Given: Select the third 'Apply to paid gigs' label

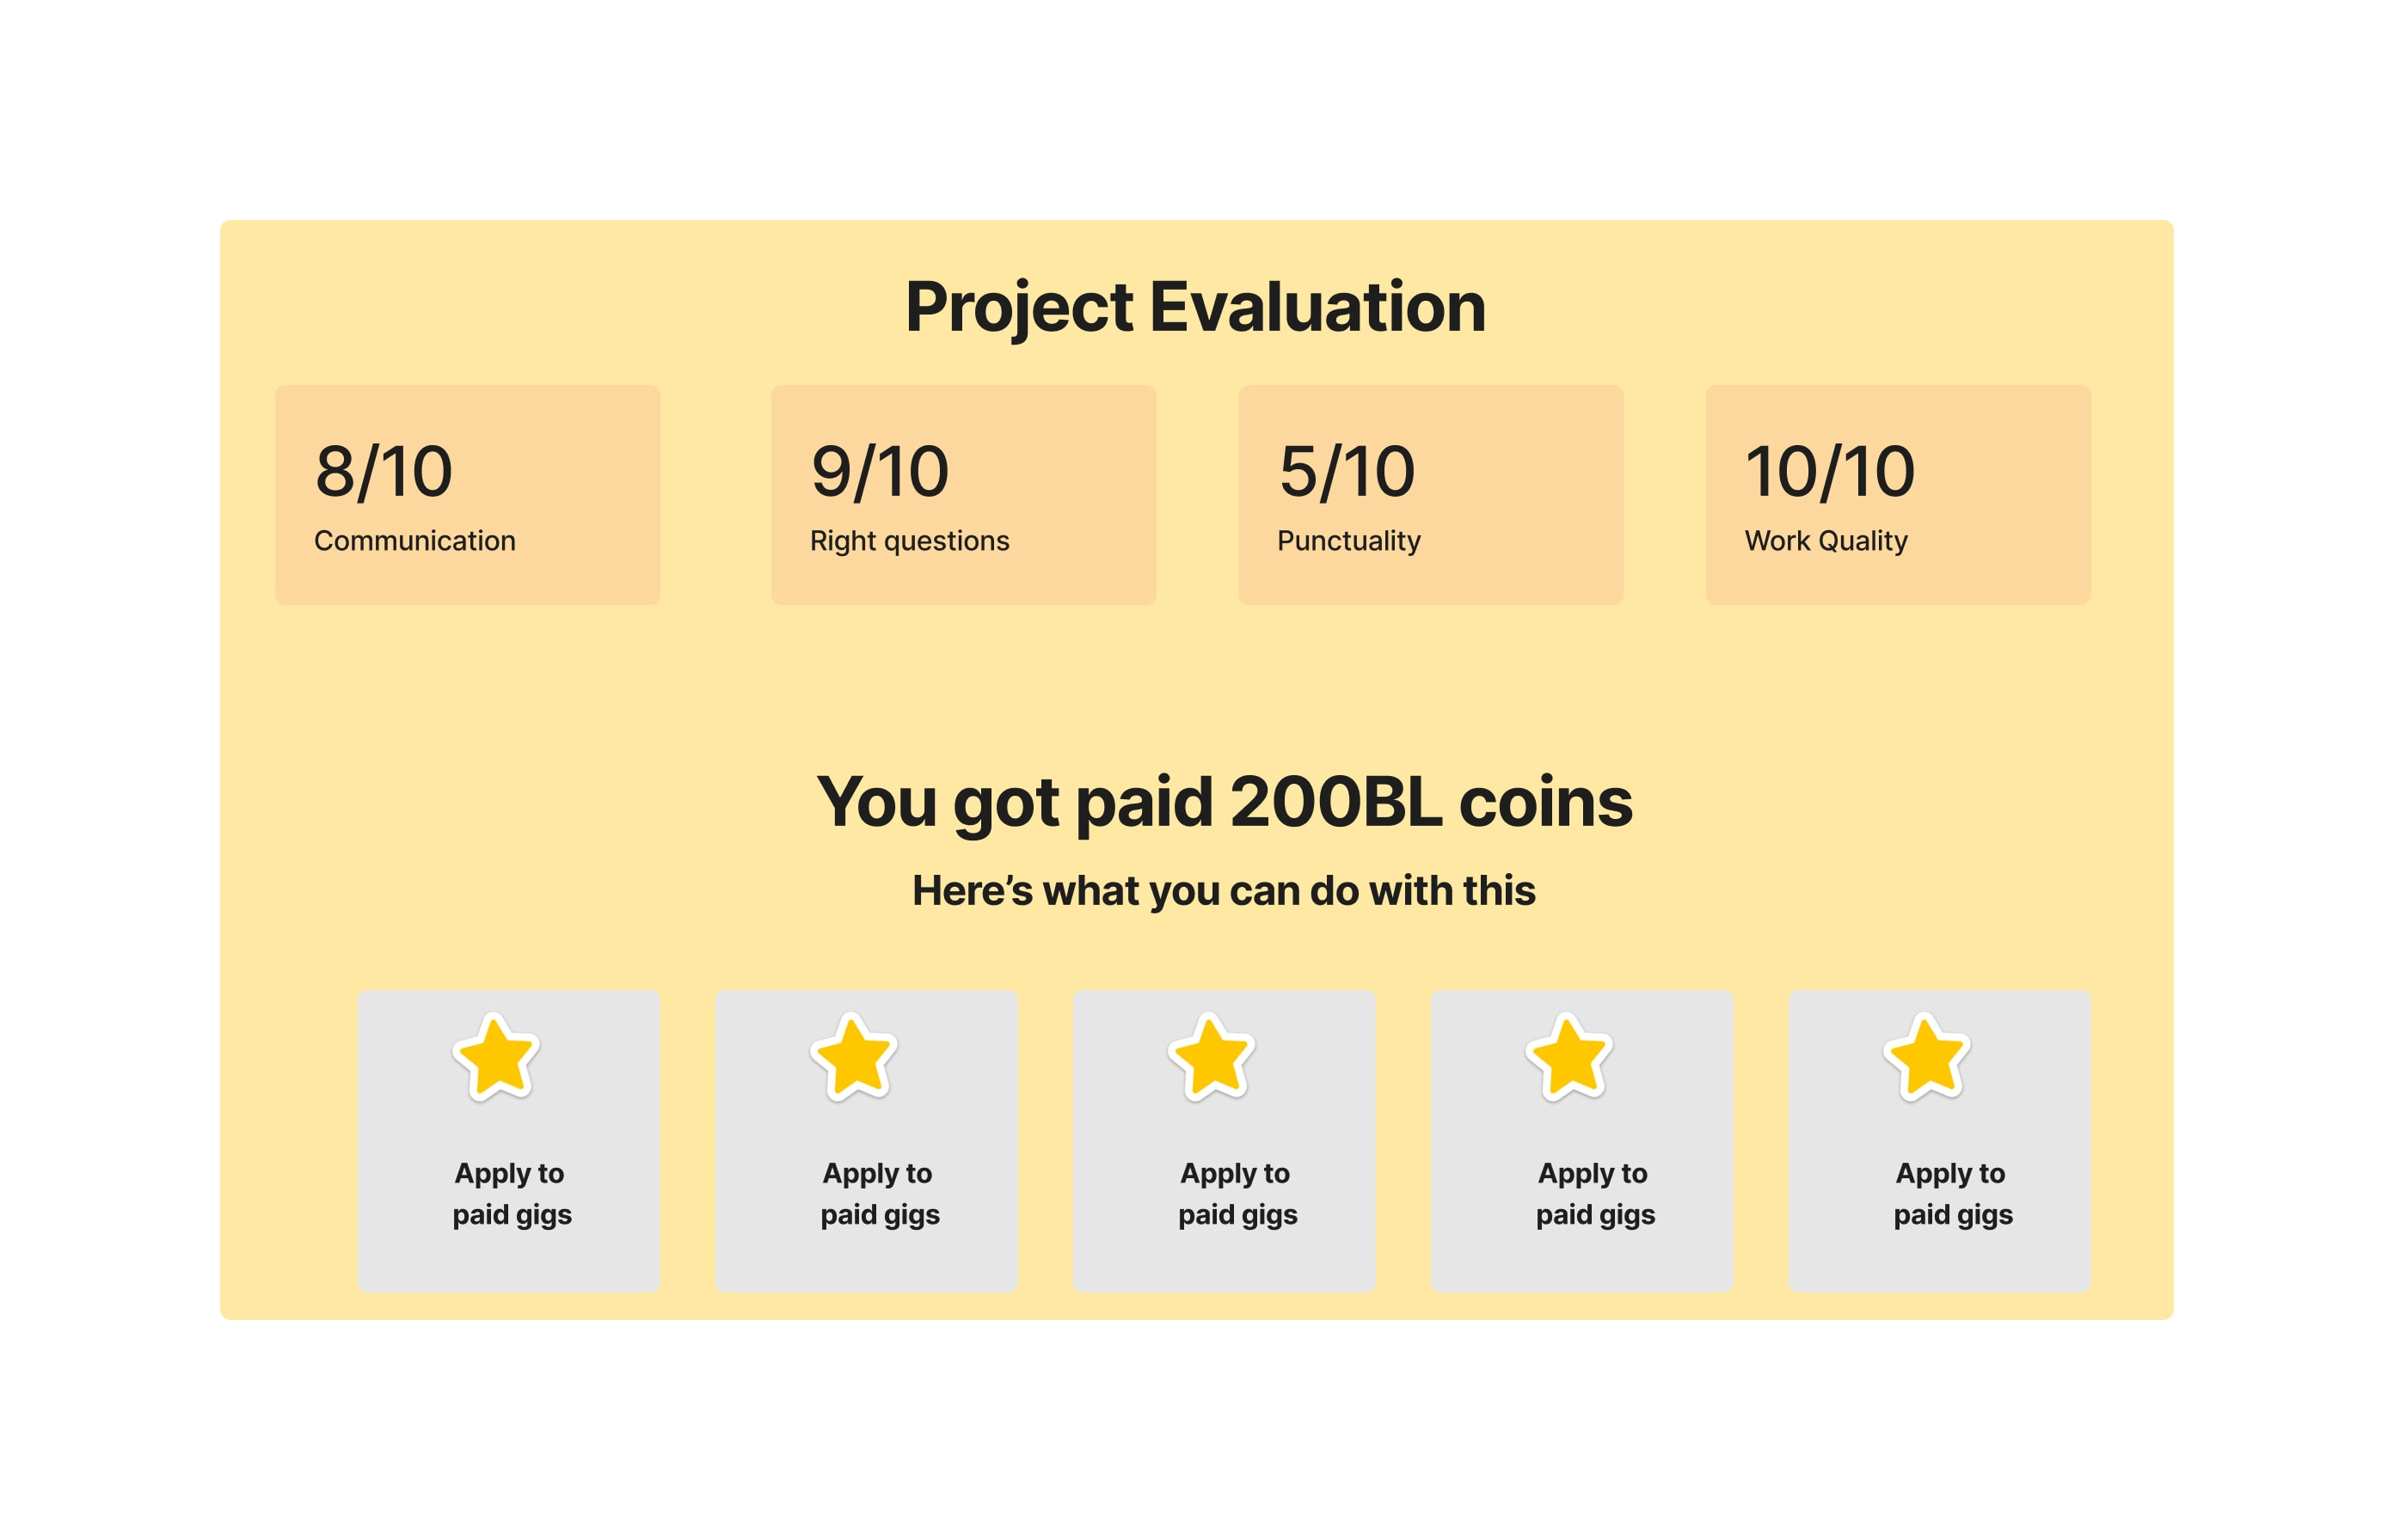Looking at the screenshot, I should [x=1237, y=1193].
